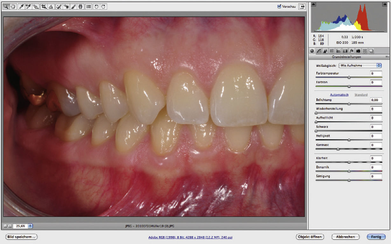Expand the Grundeinstellungen panel options menu
The height and width of the screenshot is (244, 391).
click(387, 57)
